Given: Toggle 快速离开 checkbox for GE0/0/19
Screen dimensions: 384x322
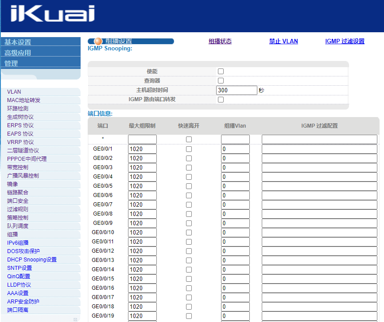Looking at the screenshot, I should point(189,316).
